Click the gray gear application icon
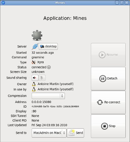The width and height of the screenshot is (130, 142). pyautogui.click(x=37, y=35)
